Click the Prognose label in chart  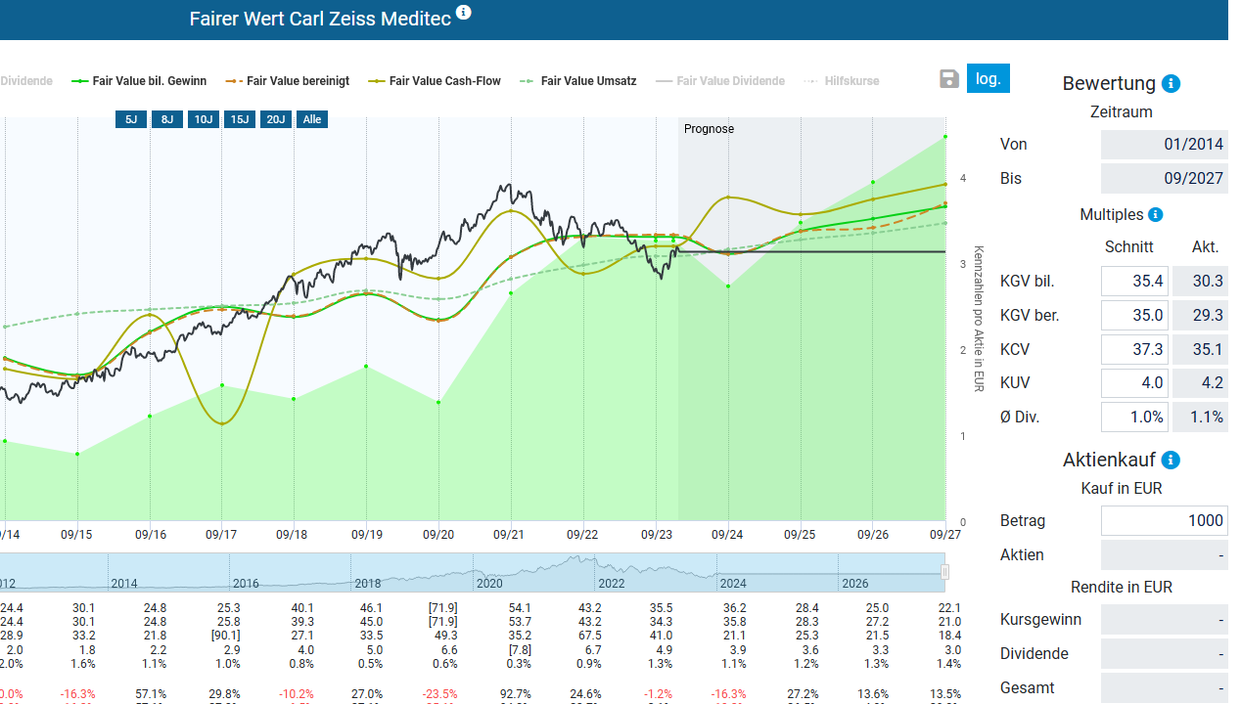709,129
